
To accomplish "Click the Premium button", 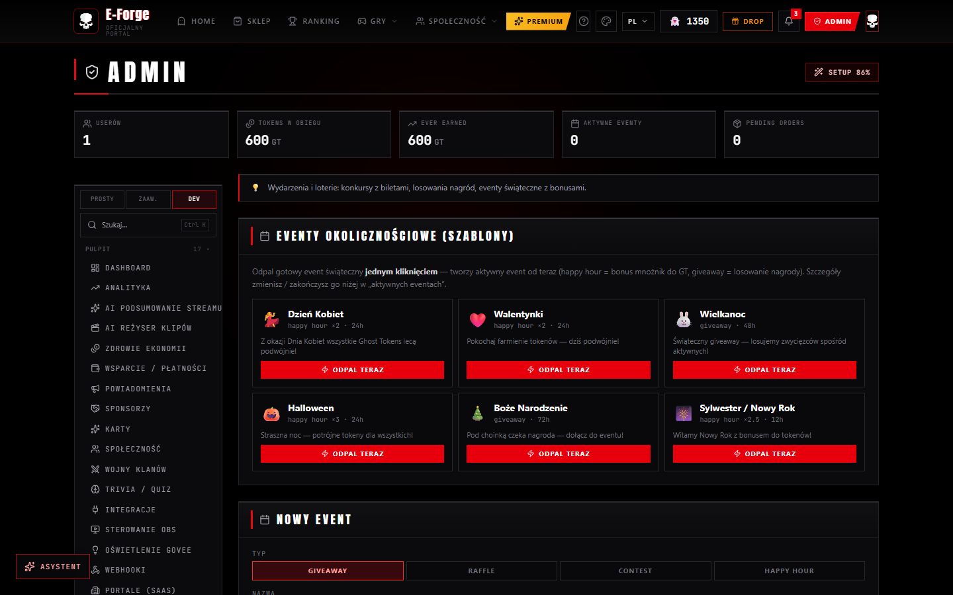I will pyautogui.click(x=538, y=21).
